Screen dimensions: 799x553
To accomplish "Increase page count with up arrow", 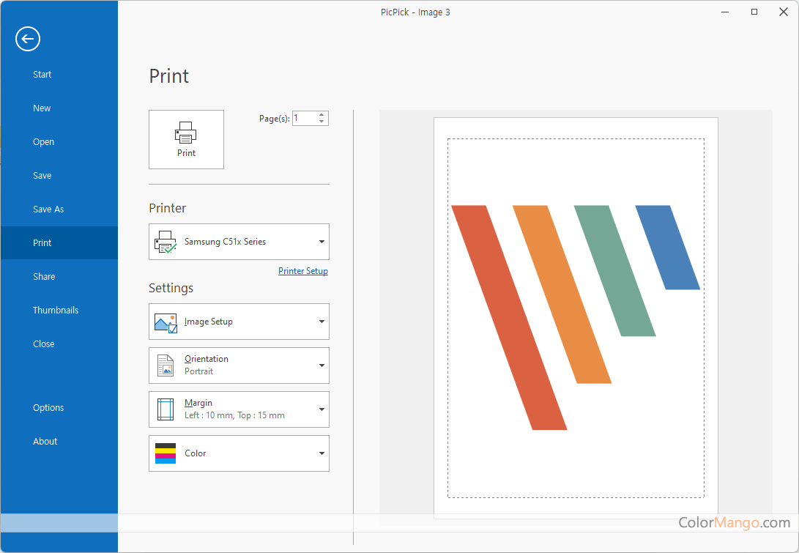I will pyautogui.click(x=322, y=115).
